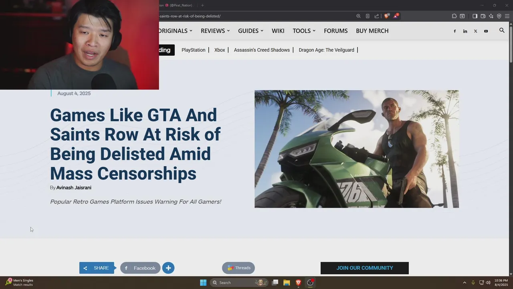Open Brave VPN shield icon

pyautogui.click(x=499, y=16)
